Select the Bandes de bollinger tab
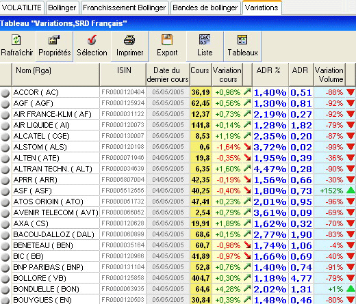The height and width of the screenshot is (304, 356). click(x=205, y=8)
